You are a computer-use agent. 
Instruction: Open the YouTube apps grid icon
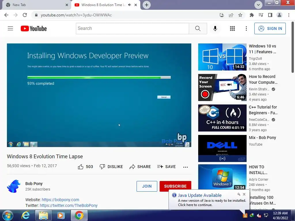point(232,28)
